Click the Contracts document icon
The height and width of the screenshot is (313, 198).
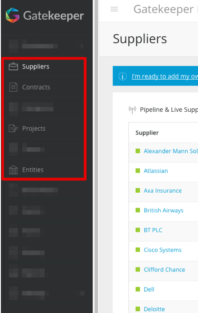[x=13, y=87]
